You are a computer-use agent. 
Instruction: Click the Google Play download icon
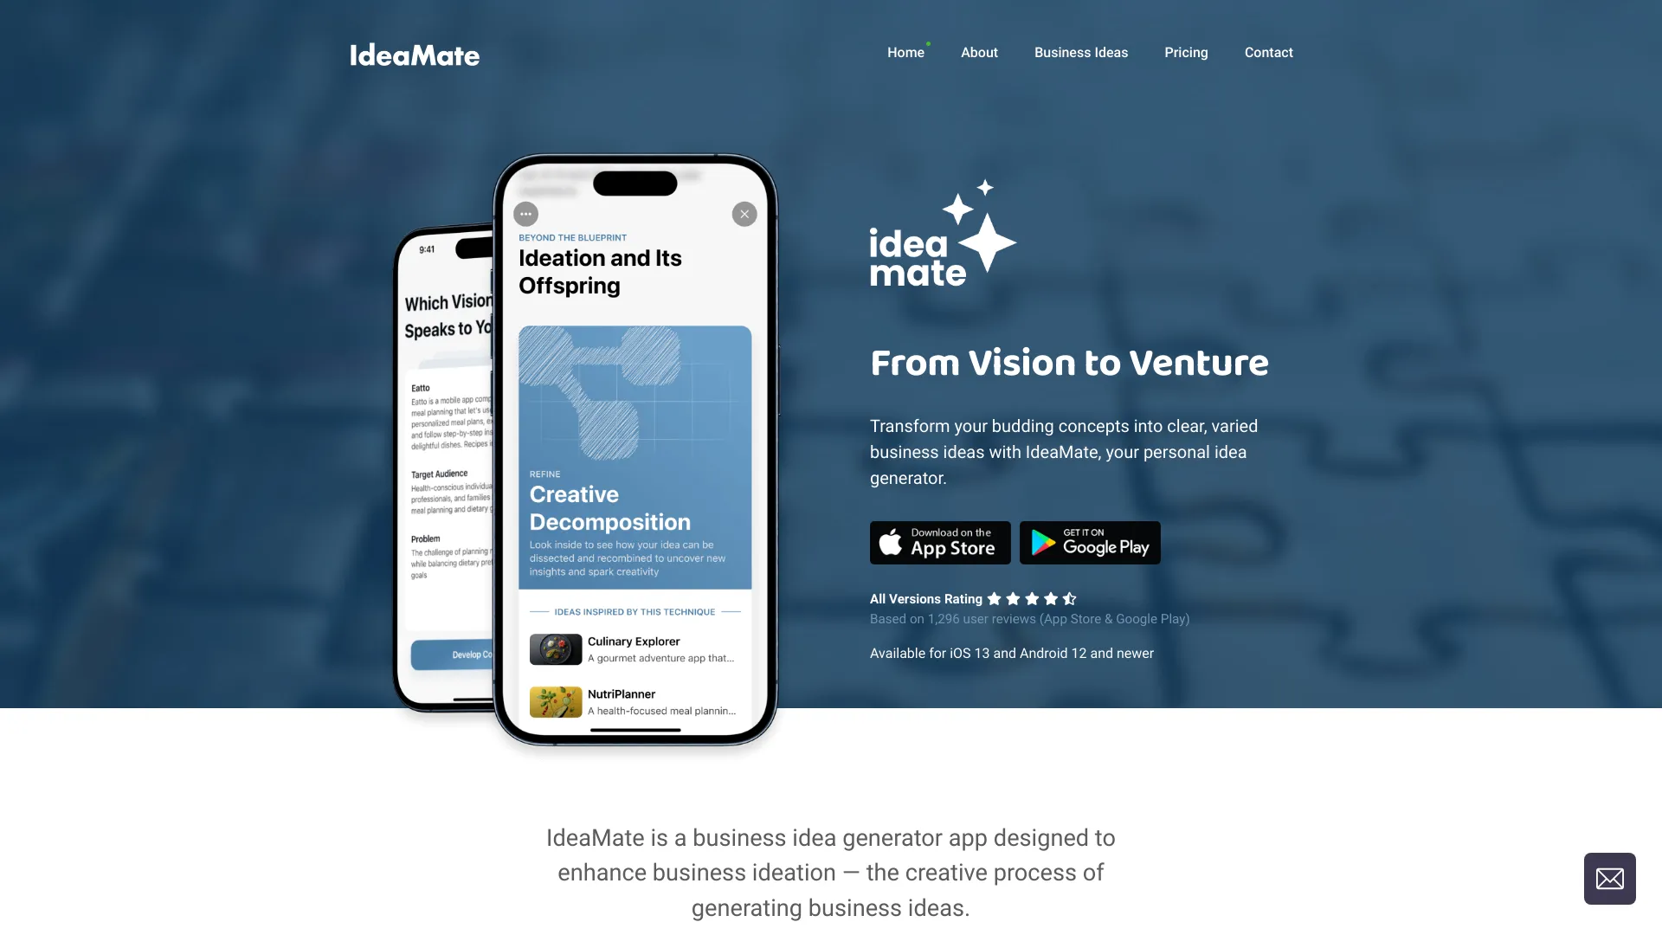(1089, 542)
